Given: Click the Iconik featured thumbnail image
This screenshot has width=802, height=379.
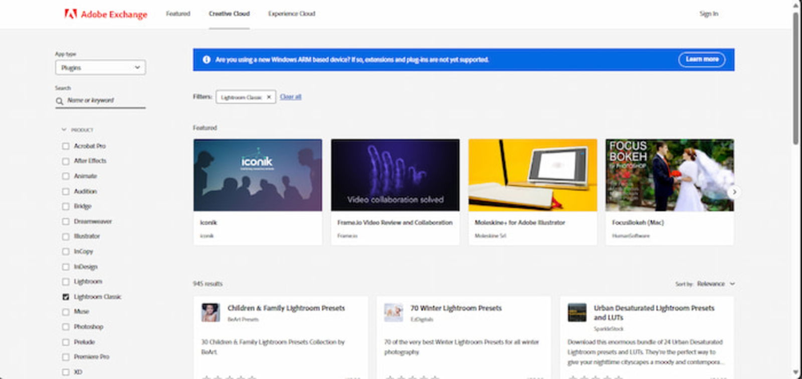Looking at the screenshot, I should coord(258,175).
